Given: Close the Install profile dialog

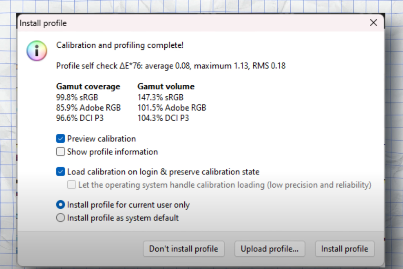Looking at the screenshot, I should (373, 23).
